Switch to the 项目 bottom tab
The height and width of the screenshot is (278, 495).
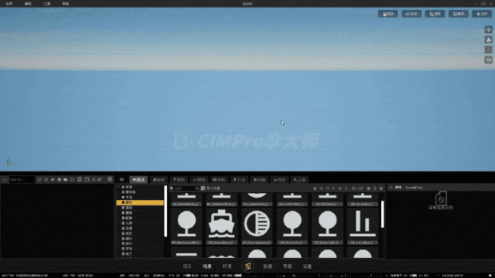pos(187,266)
